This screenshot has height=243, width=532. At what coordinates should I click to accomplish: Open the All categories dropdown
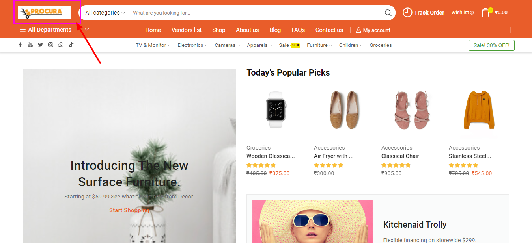[105, 13]
